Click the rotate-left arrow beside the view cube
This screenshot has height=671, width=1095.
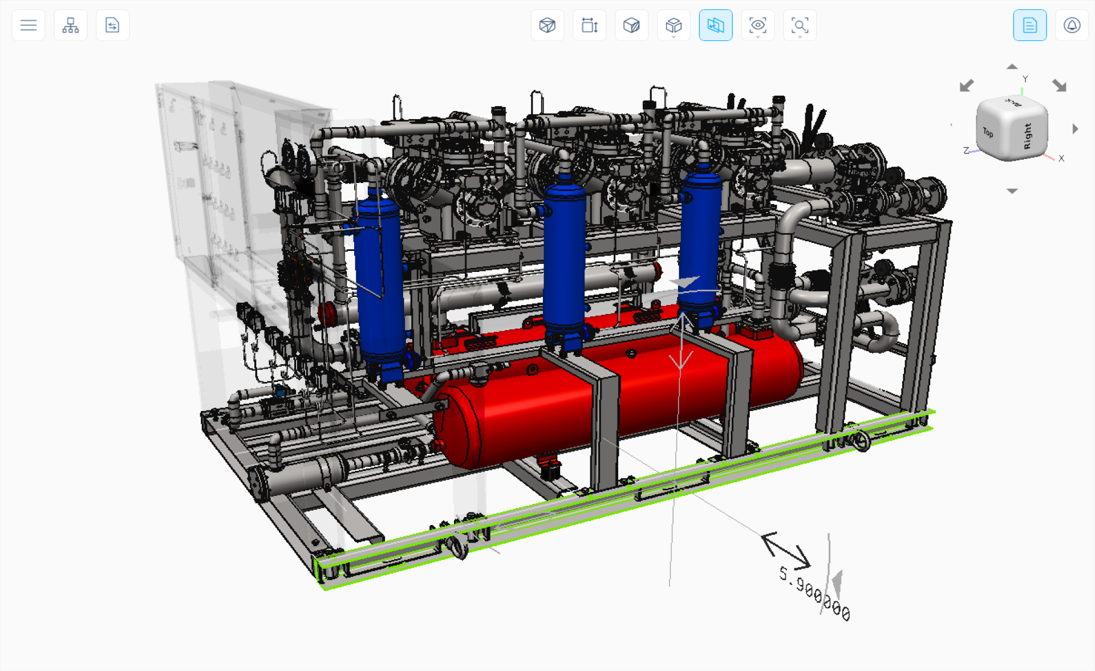[x=966, y=86]
